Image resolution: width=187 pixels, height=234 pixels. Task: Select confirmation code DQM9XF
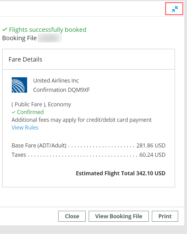pyautogui.click(x=79, y=90)
